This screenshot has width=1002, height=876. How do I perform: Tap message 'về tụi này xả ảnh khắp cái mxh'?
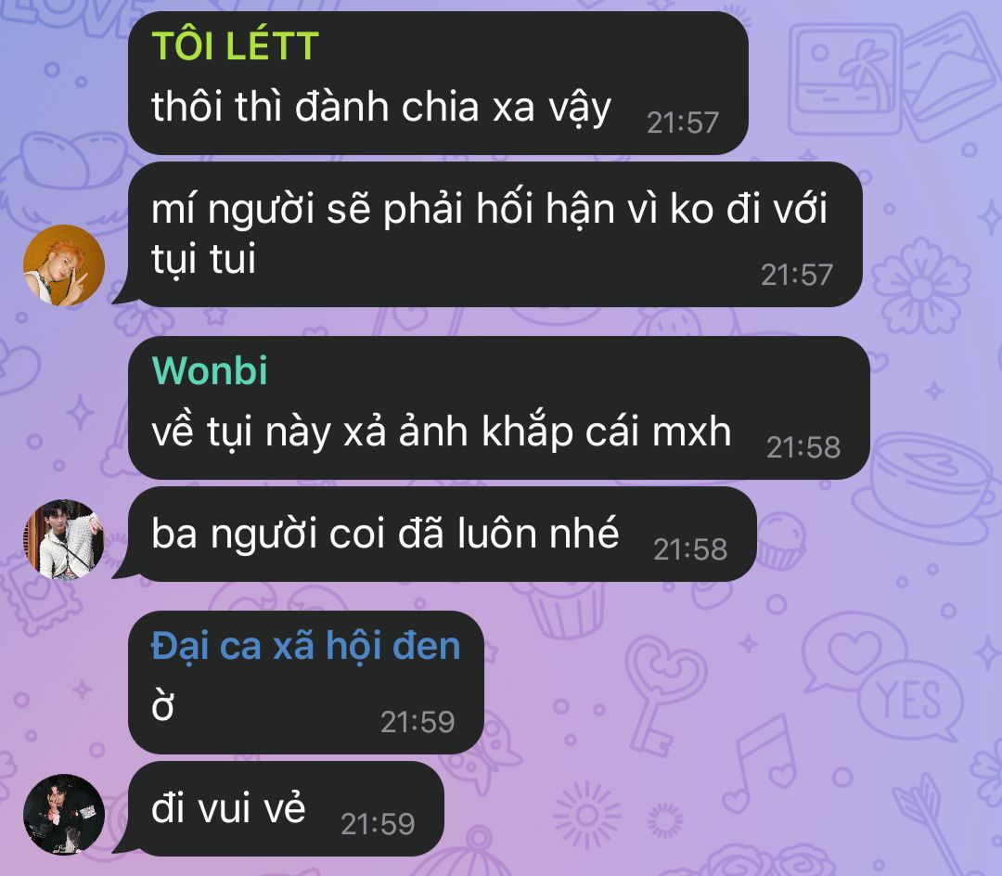(x=499, y=407)
